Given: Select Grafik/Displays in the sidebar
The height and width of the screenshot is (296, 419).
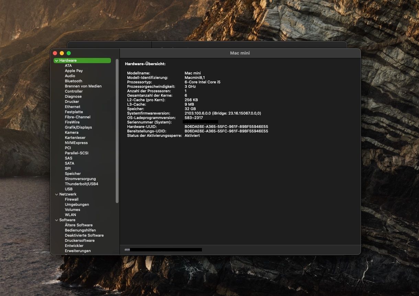Looking at the screenshot, I should click(78, 127).
